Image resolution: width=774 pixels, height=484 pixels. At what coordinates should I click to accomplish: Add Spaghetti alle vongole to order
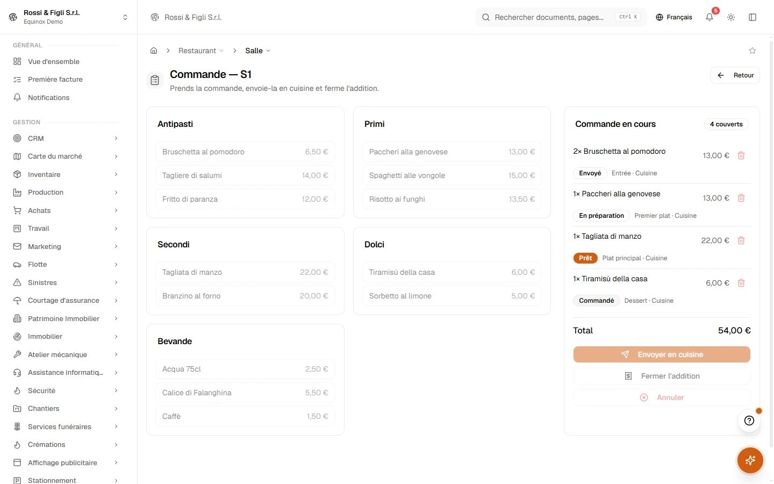452,175
